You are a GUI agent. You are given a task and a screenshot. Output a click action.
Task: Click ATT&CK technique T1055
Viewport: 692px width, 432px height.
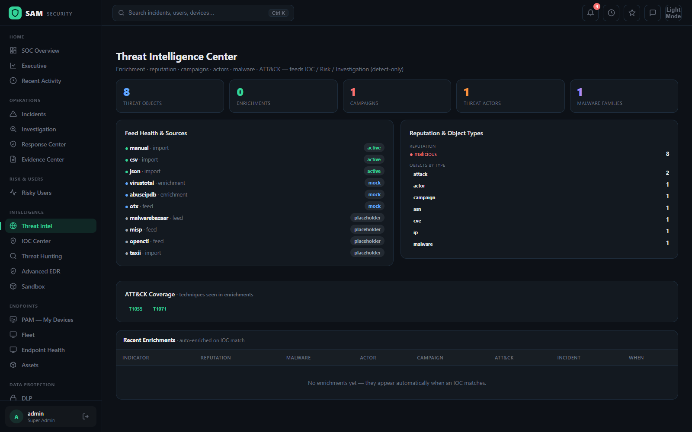(x=136, y=309)
